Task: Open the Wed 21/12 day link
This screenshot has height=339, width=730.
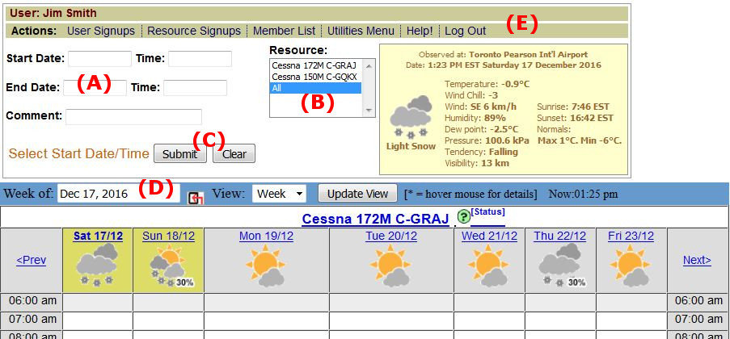Action: [x=489, y=236]
